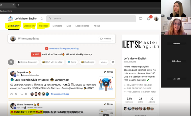Open comments on LME Friend's Club post

(x=22, y=94)
